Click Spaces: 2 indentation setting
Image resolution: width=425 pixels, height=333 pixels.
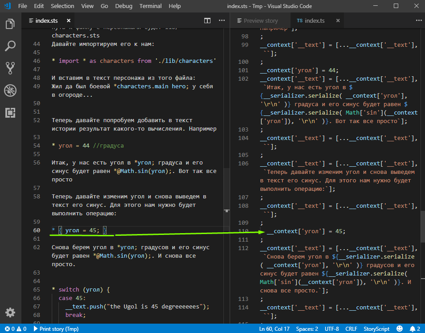[307, 329]
